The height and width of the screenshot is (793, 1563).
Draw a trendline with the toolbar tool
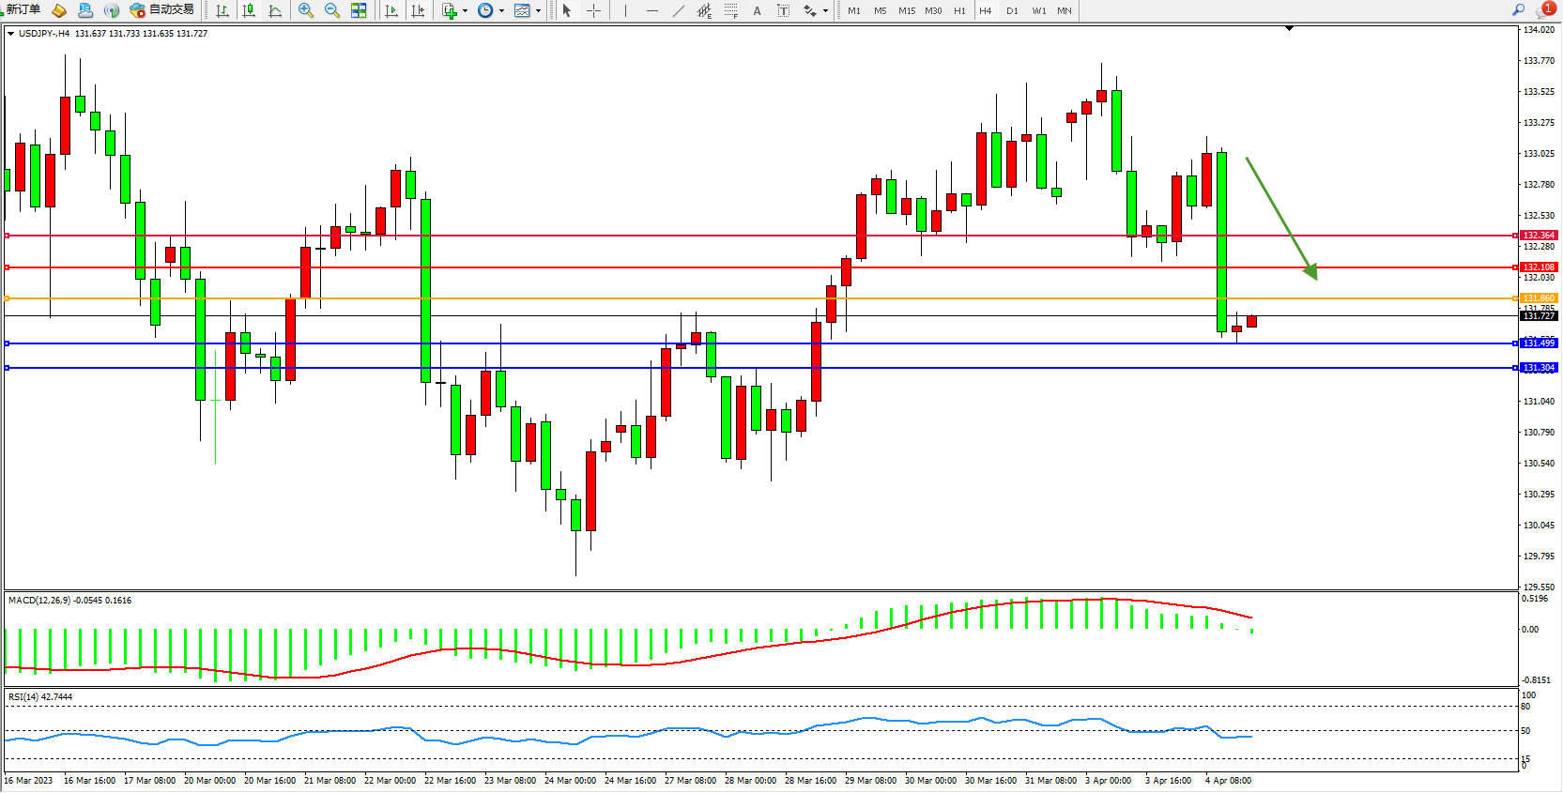678,10
